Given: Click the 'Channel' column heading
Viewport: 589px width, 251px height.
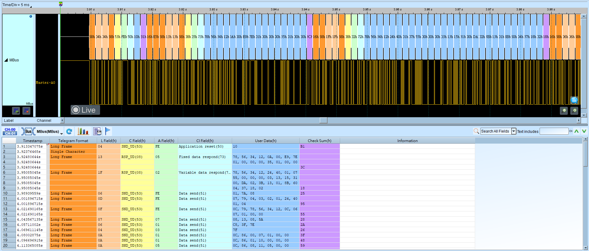Looking at the screenshot, I should pos(44,121).
